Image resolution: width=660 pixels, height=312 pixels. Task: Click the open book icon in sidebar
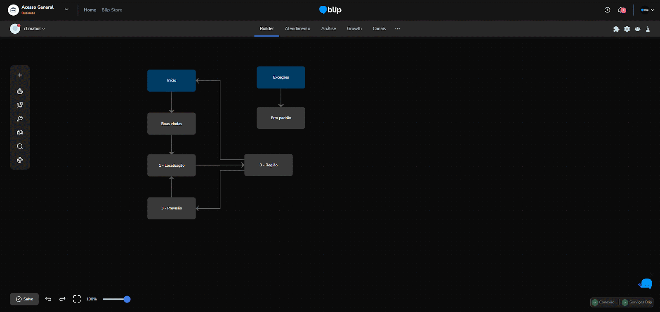(20, 133)
